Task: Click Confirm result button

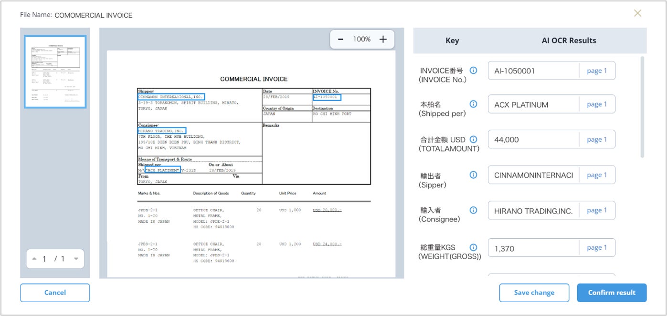Action: pyautogui.click(x=612, y=293)
